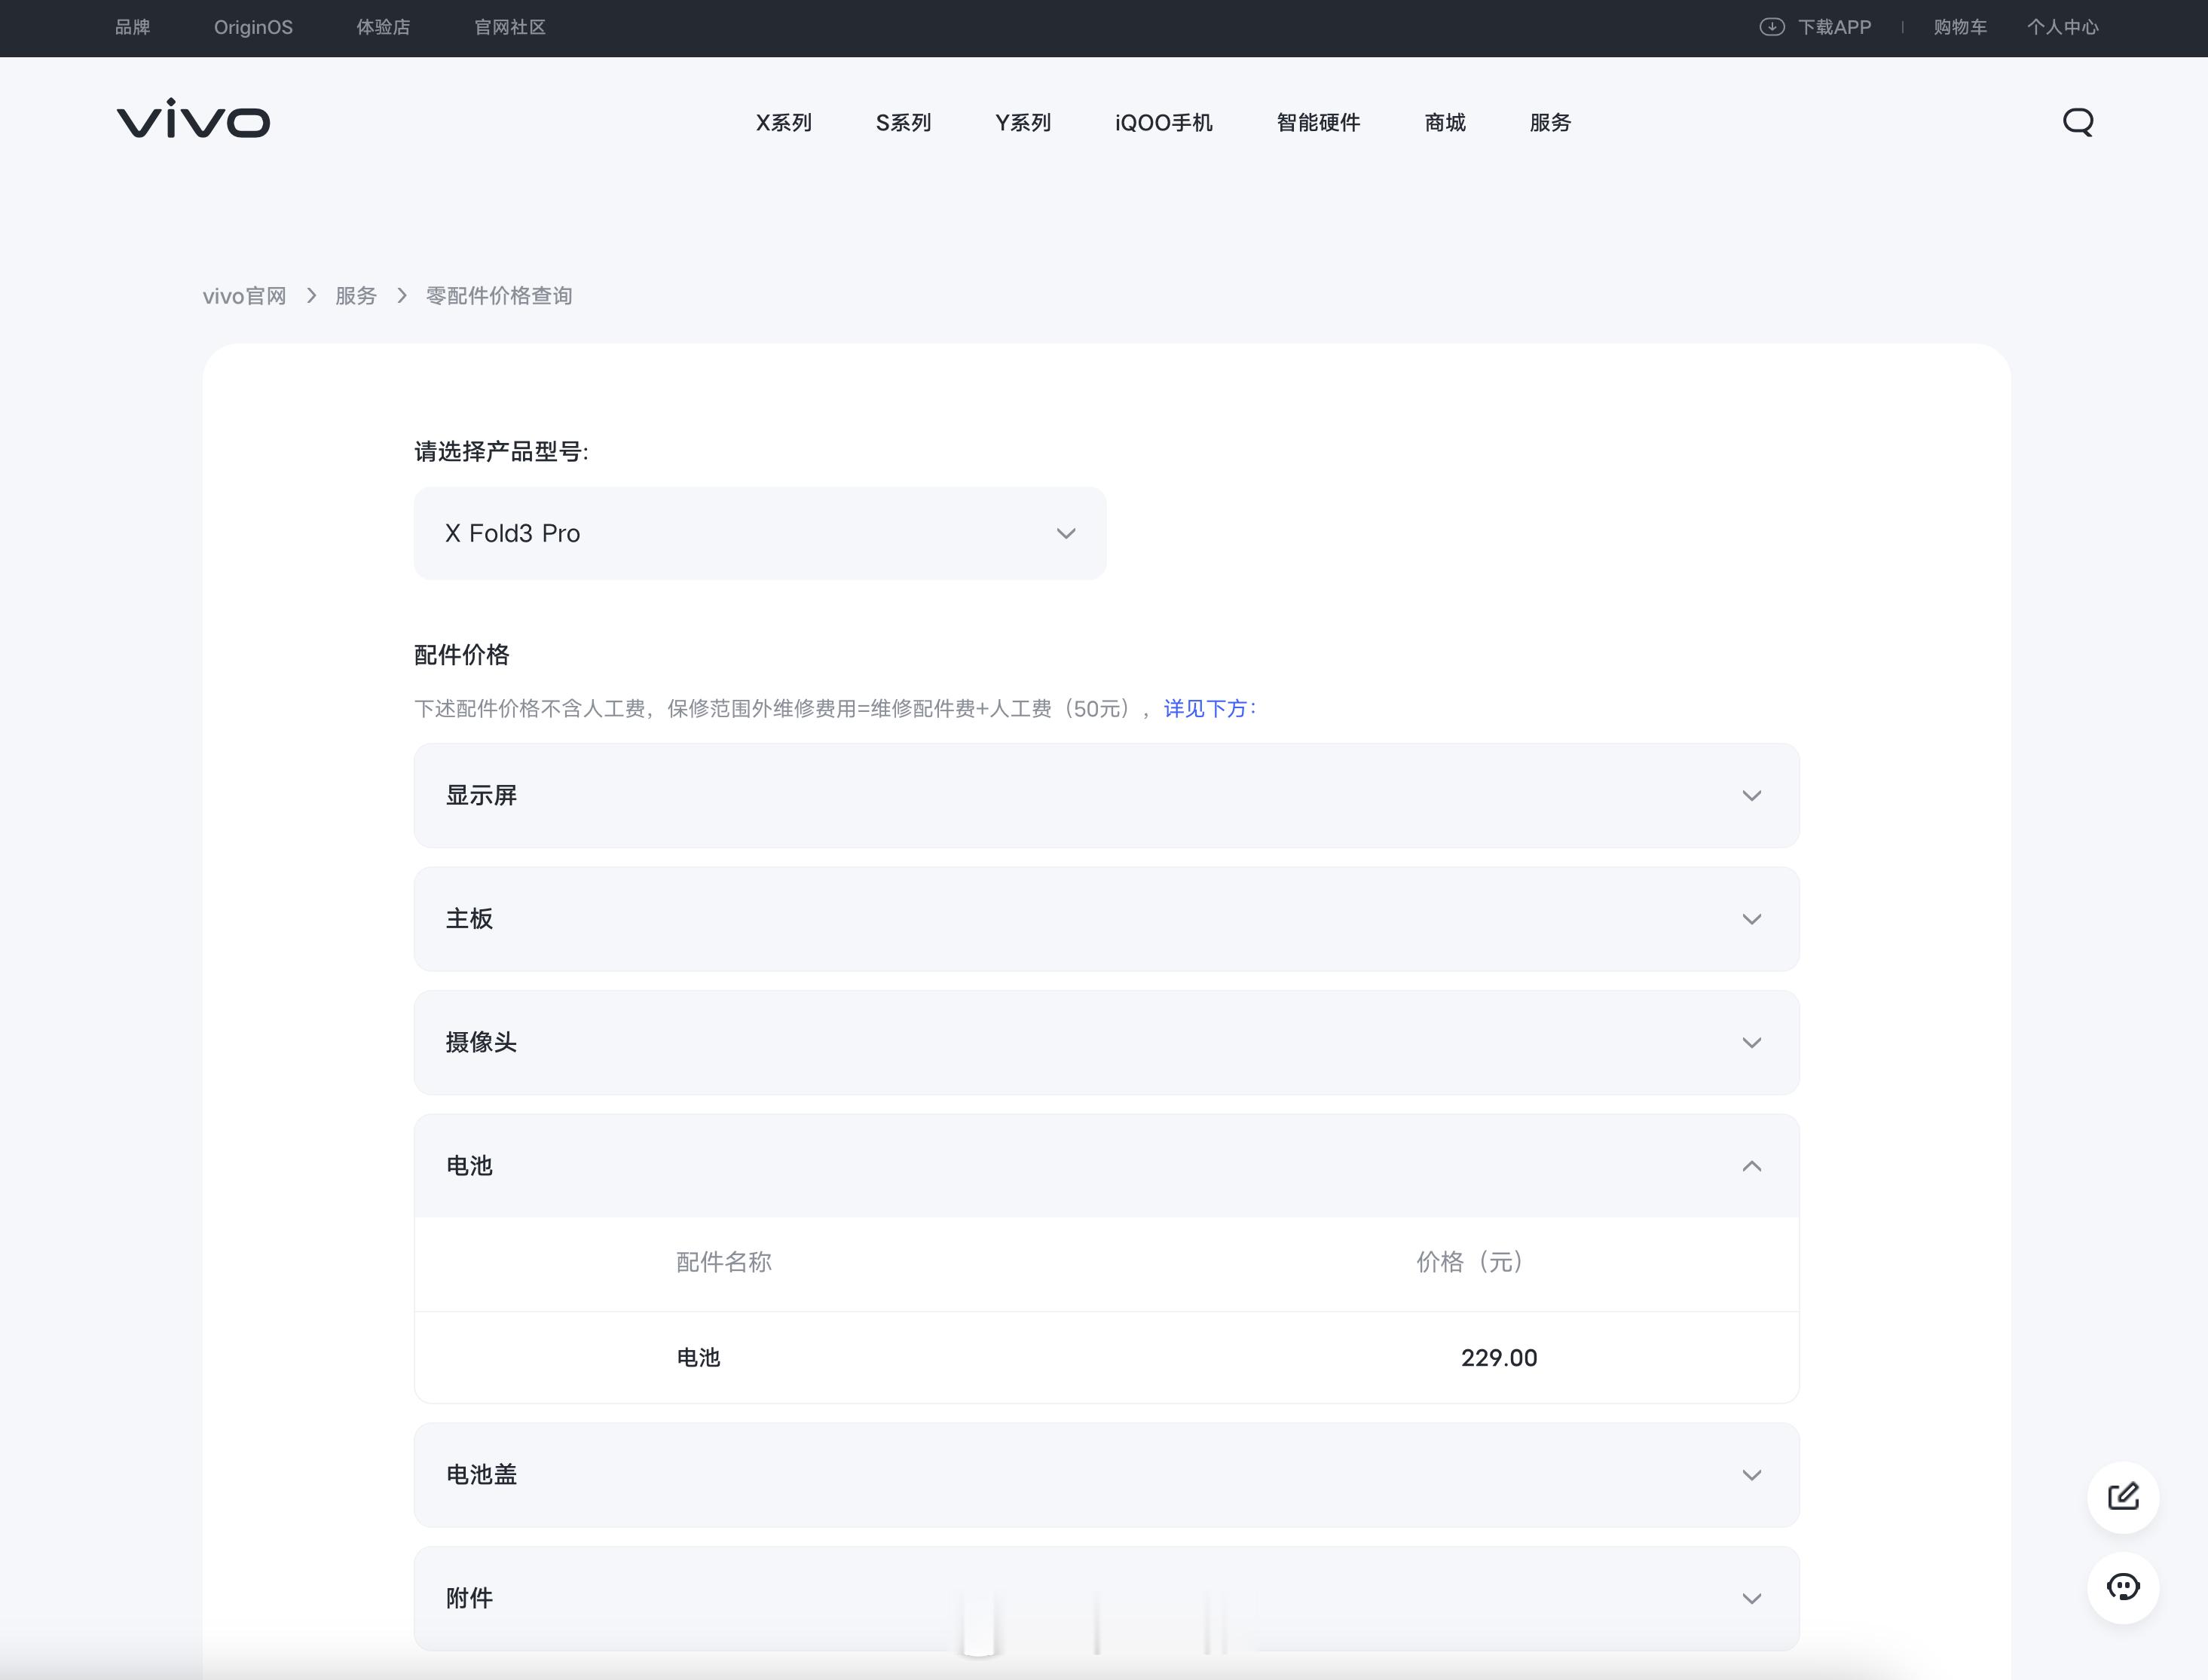Click the download APP cloud icon
This screenshot has height=1680, width=2208.
(x=1772, y=27)
